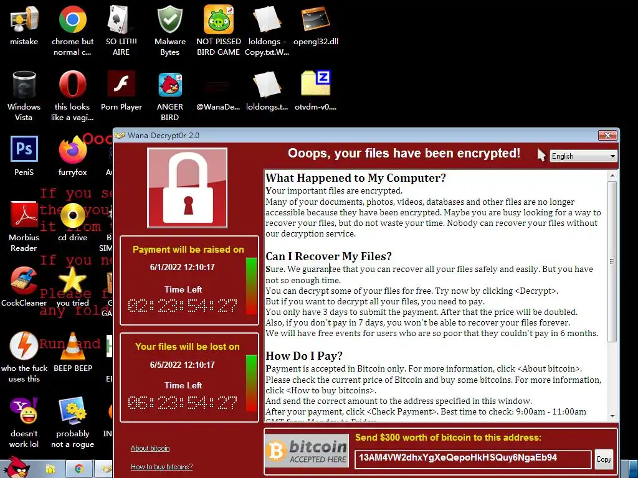Close the Wana Decrypt0r 2.0 window

tap(607, 135)
